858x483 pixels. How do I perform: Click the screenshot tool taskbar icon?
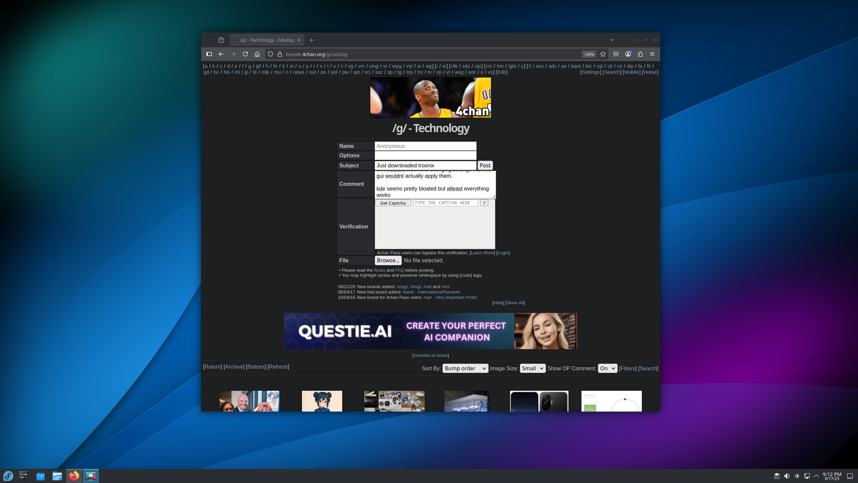click(91, 476)
